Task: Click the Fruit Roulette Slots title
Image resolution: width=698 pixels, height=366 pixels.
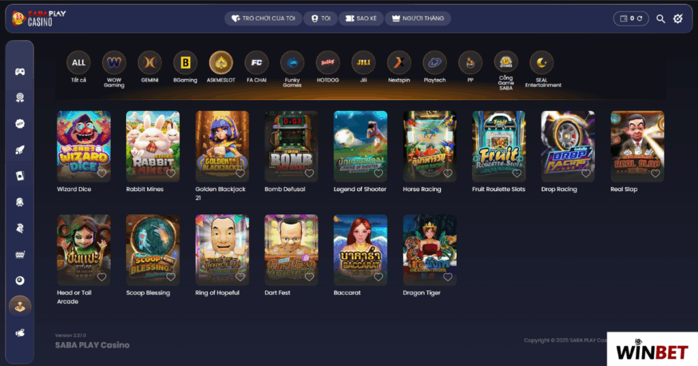Action: pyautogui.click(x=498, y=189)
